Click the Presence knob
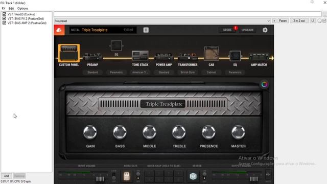Viewport: 327px width, 184px height. point(208,132)
